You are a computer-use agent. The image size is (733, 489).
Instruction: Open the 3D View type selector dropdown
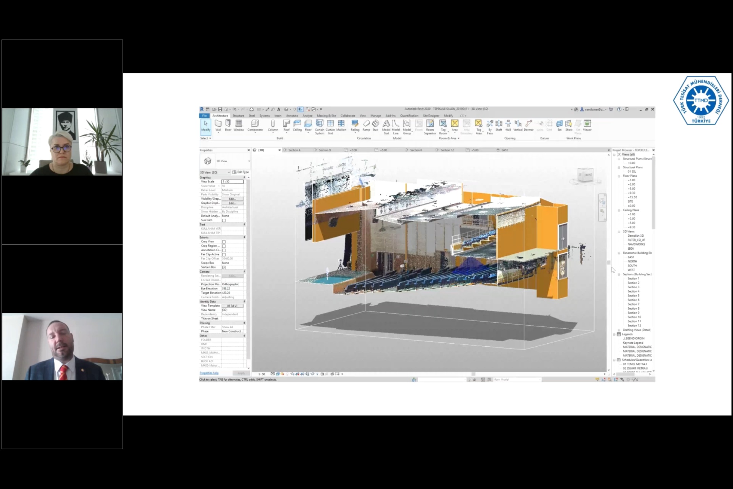[x=249, y=161]
